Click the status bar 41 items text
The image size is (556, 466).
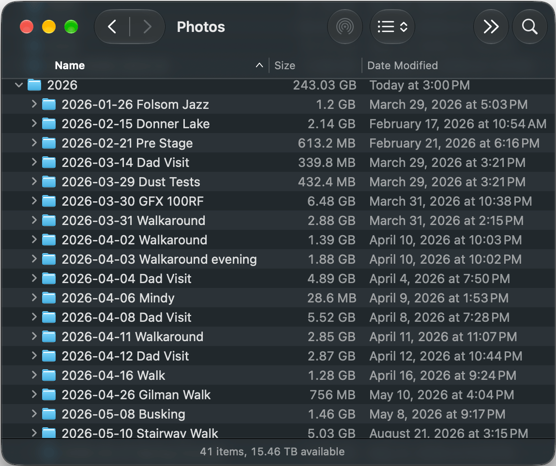click(x=272, y=451)
